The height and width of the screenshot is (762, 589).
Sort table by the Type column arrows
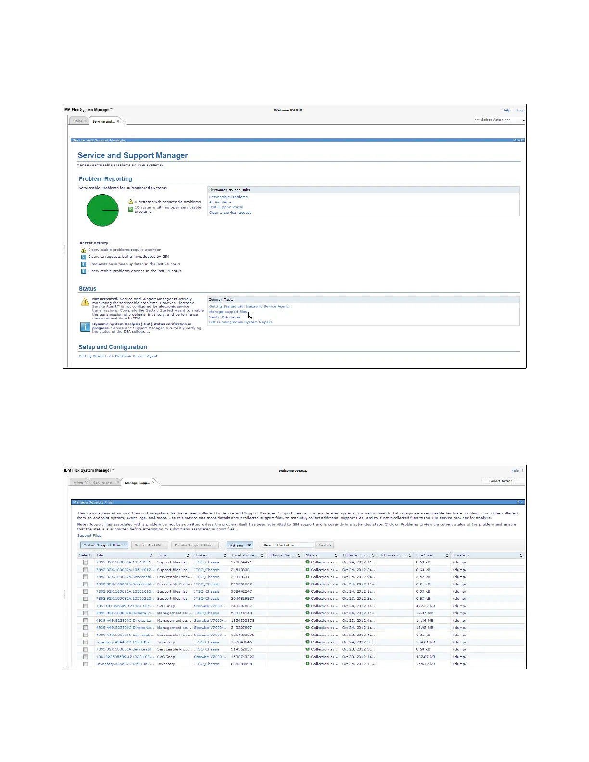click(x=188, y=555)
